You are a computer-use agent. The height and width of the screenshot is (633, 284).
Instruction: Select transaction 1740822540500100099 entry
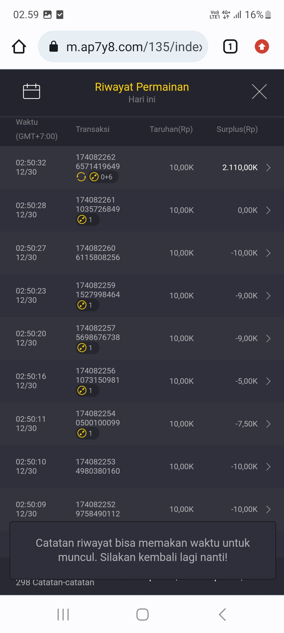(x=98, y=418)
